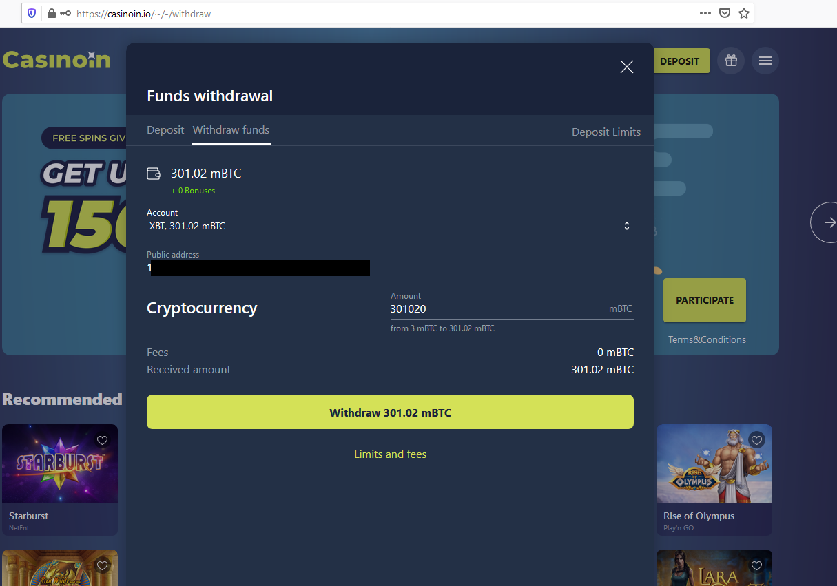This screenshot has width=837, height=586.
Task: Click the Public address field
Action: 390,268
